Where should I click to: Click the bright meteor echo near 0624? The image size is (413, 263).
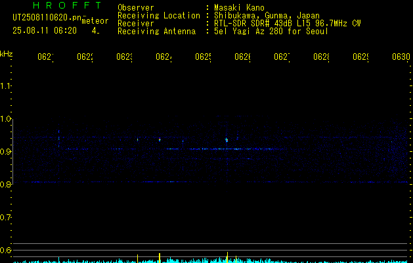pyautogui.click(x=160, y=140)
